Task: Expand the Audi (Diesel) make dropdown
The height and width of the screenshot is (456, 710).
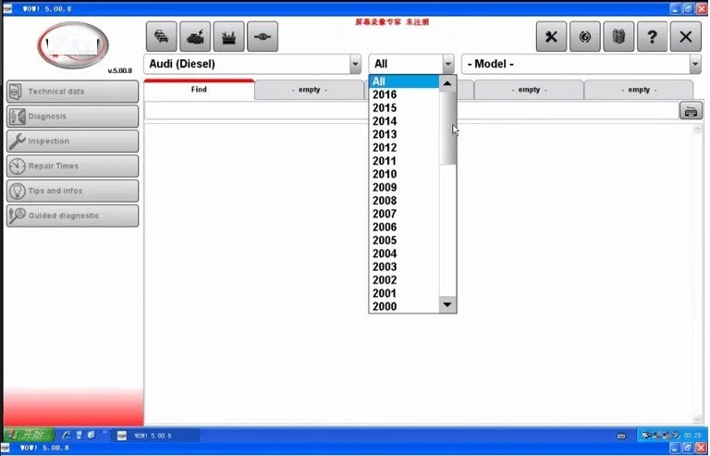Action: [x=355, y=65]
